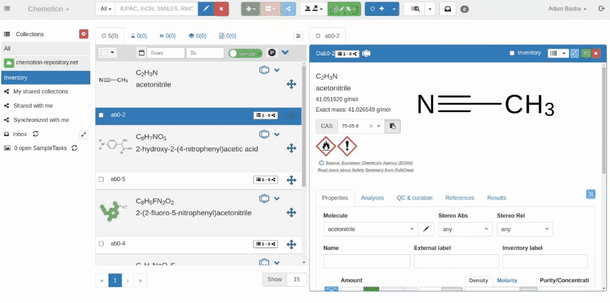Select My shared collections in sidebar
The height and width of the screenshot is (303, 610).
(40, 91)
